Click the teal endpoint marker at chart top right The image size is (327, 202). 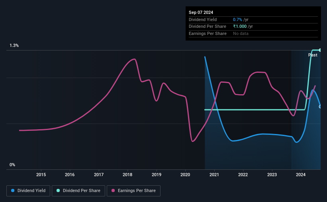click(x=320, y=50)
